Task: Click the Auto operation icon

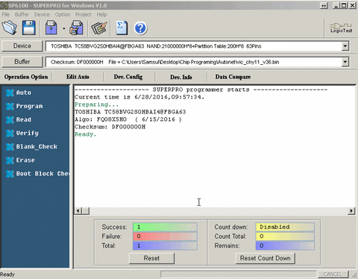Action: coord(10,93)
